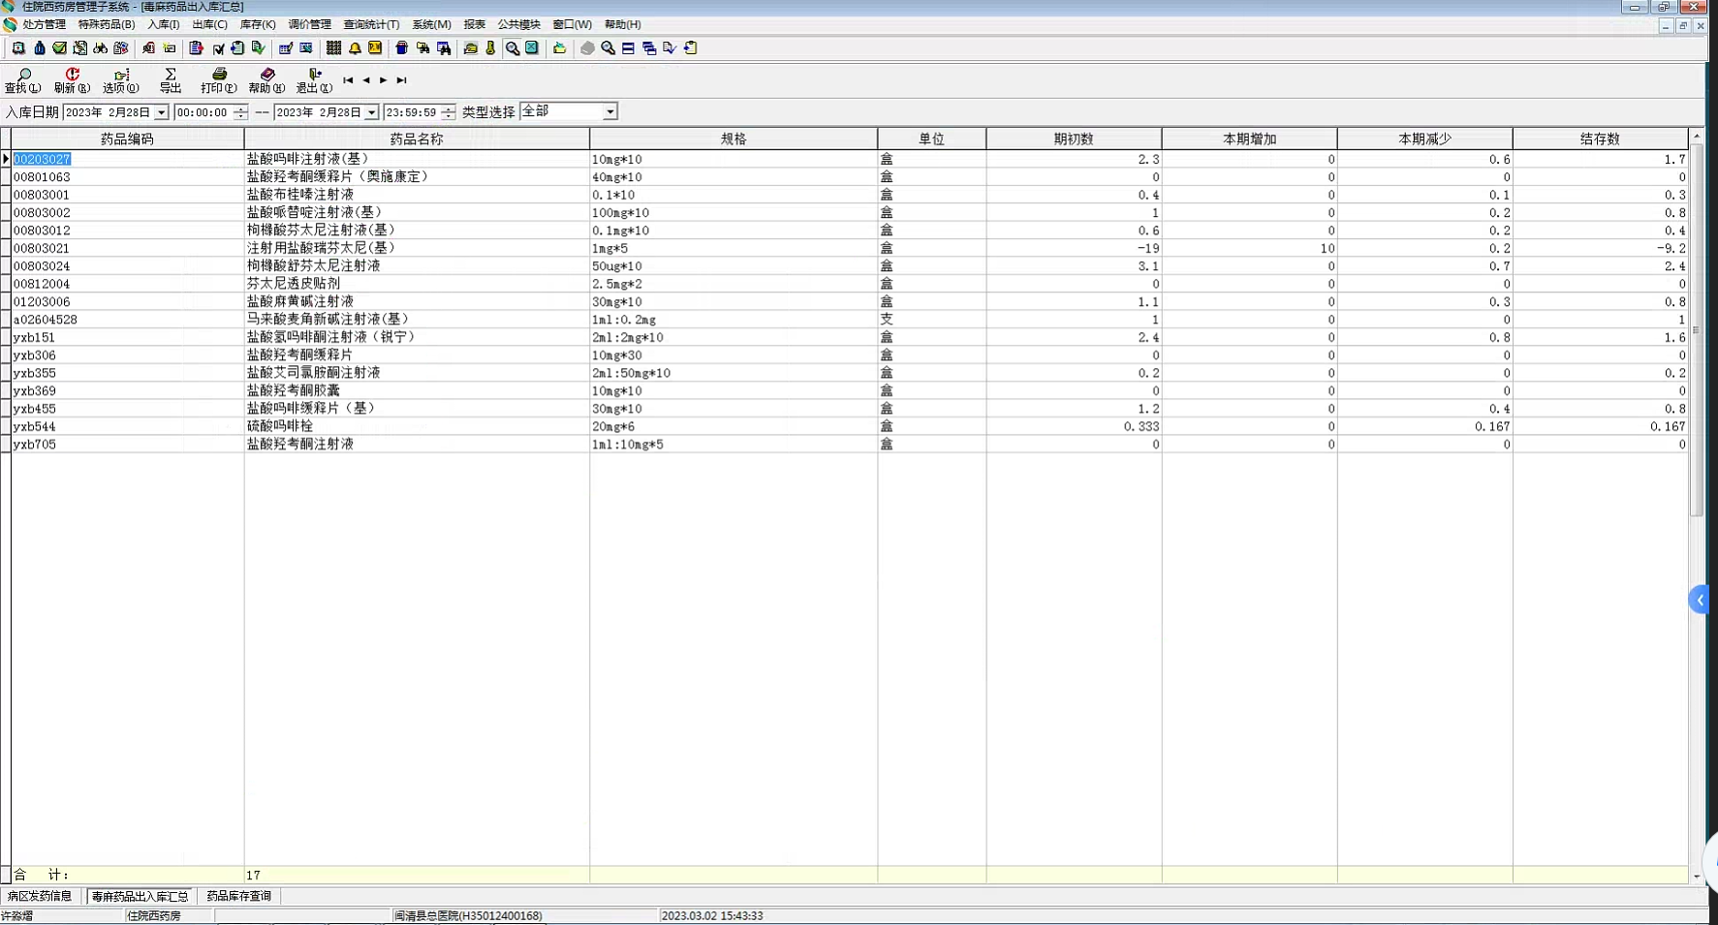
Task: Click the 药品名称 column header
Action: click(417, 139)
